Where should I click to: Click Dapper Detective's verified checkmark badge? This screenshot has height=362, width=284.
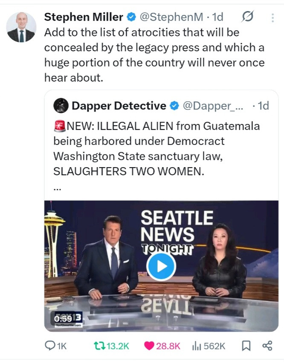click(x=174, y=106)
